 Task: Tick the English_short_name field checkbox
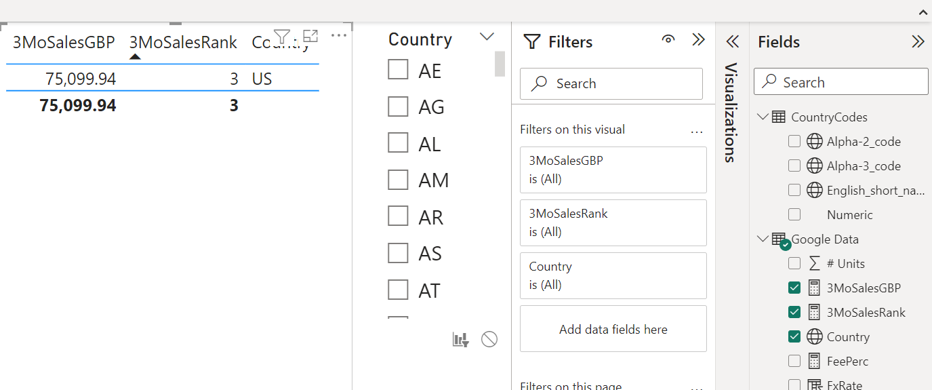coord(794,190)
